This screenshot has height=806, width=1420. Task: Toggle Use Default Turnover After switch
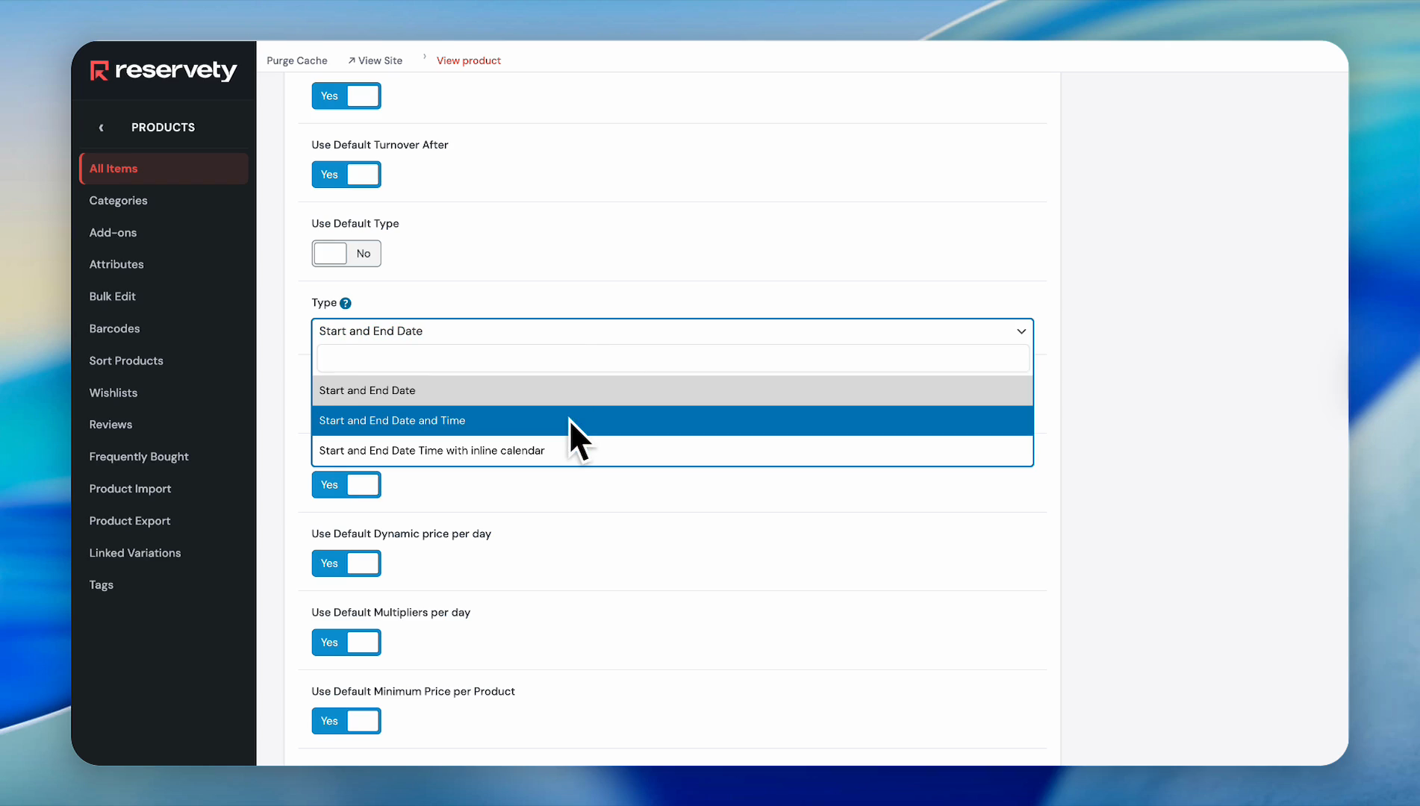[346, 175]
